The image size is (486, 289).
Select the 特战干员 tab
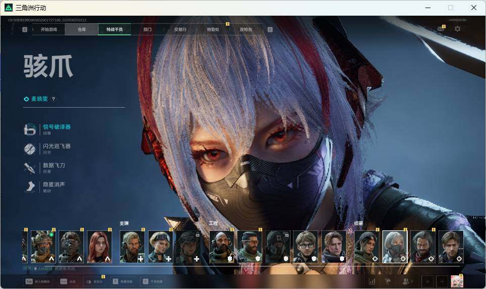(x=114, y=29)
